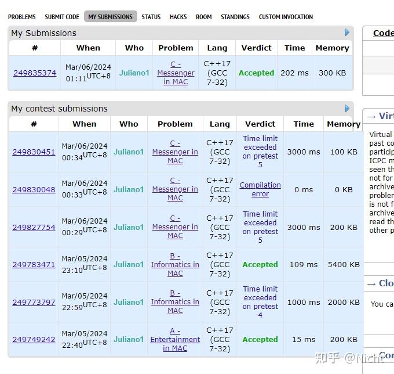Select the Standings tab
Screen dimensions: 394x374
[x=235, y=17]
